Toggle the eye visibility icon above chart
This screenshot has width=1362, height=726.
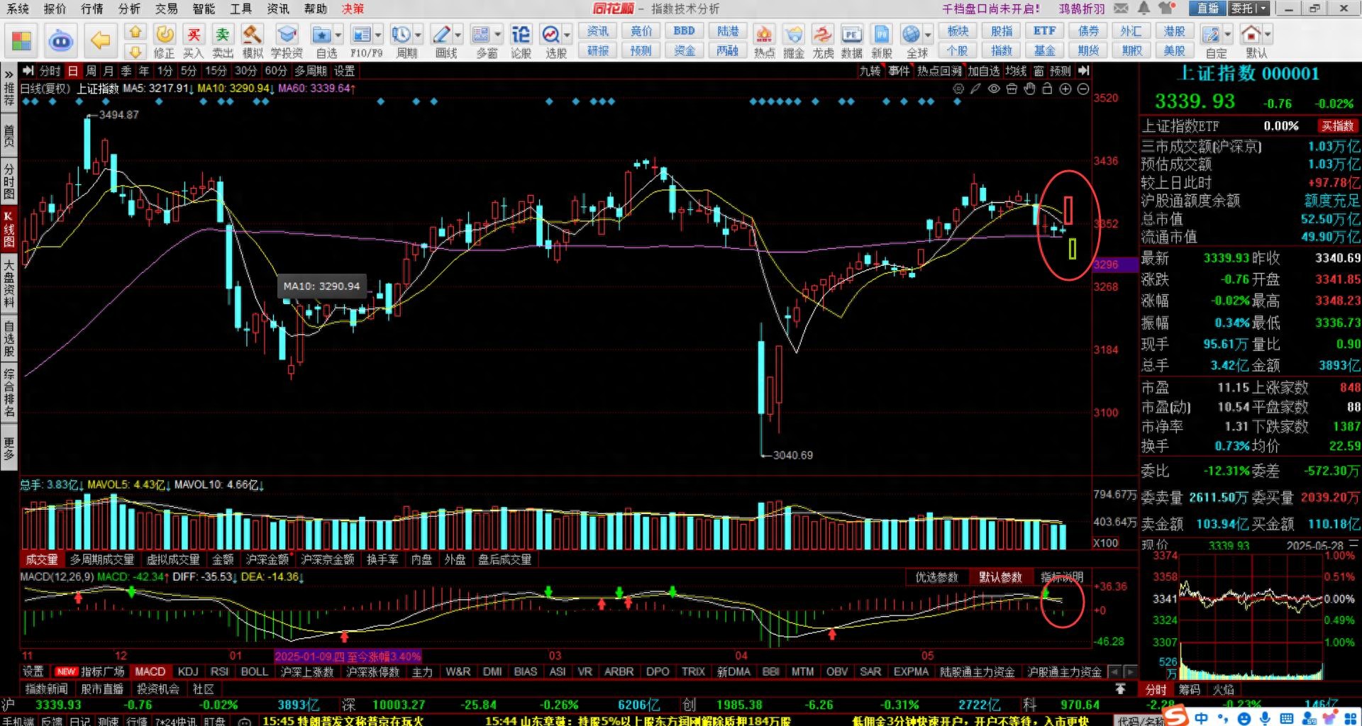point(994,89)
